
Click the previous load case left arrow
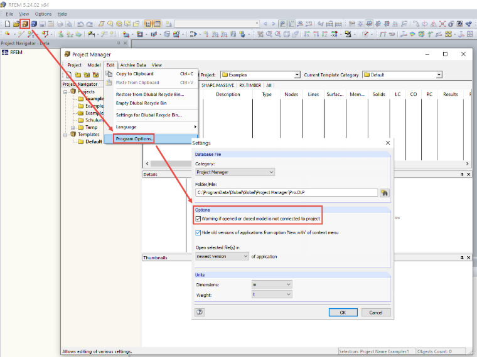pyautogui.click(x=265, y=24)
